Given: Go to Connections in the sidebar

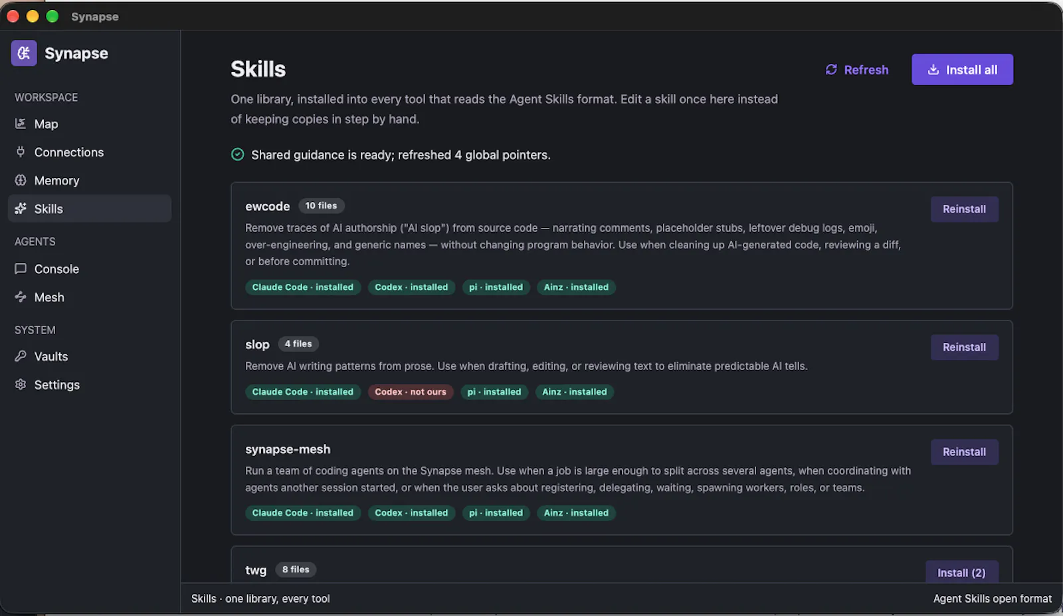Looking at the screenshot, I should coord(90,152).
